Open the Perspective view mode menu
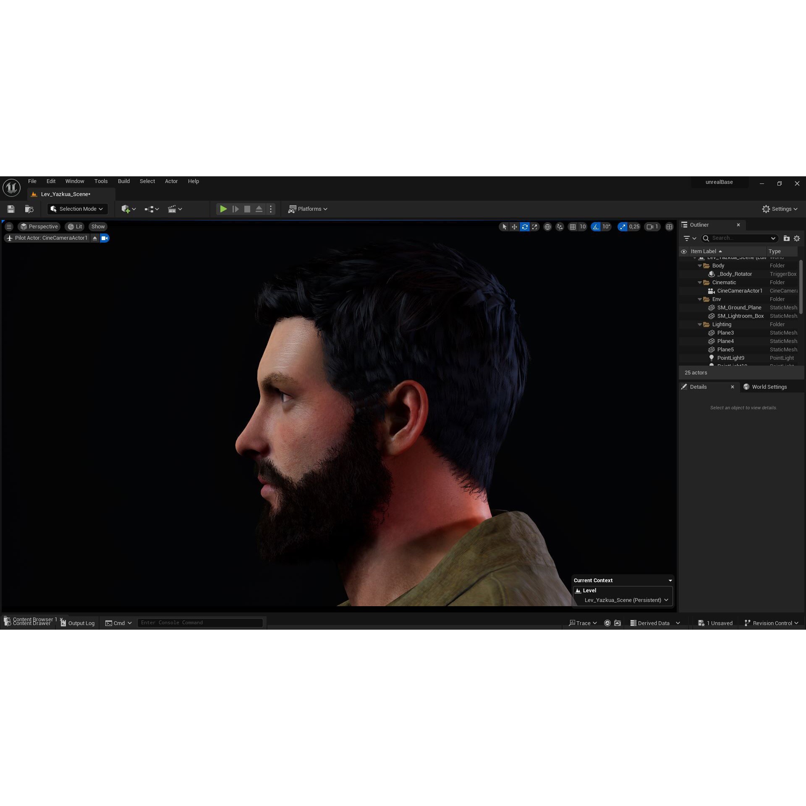 pyautogui.click(x=39, y=227)
